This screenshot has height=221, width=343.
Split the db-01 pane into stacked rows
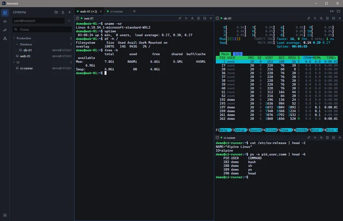pyautogui.click(x=334, y=18)
